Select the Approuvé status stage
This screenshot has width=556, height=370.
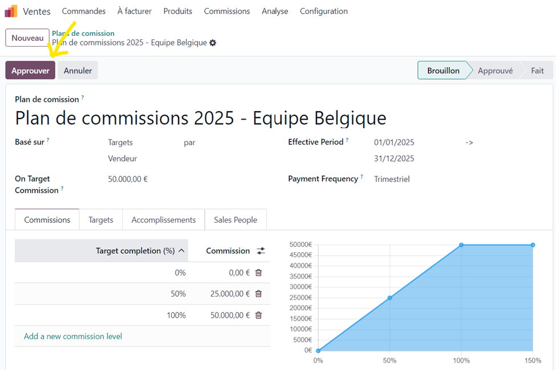click(495, 71)
